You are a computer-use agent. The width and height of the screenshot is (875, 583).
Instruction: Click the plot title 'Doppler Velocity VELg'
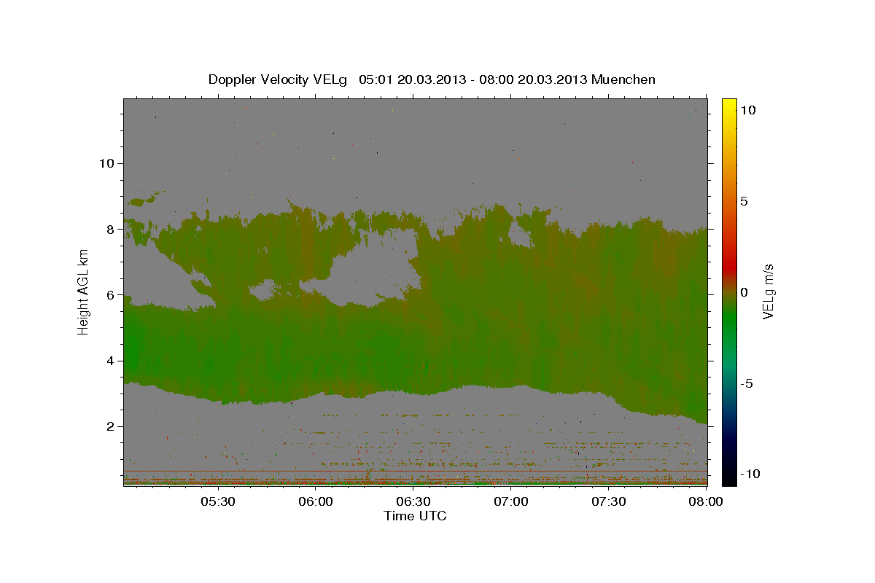tap(279, 79)
